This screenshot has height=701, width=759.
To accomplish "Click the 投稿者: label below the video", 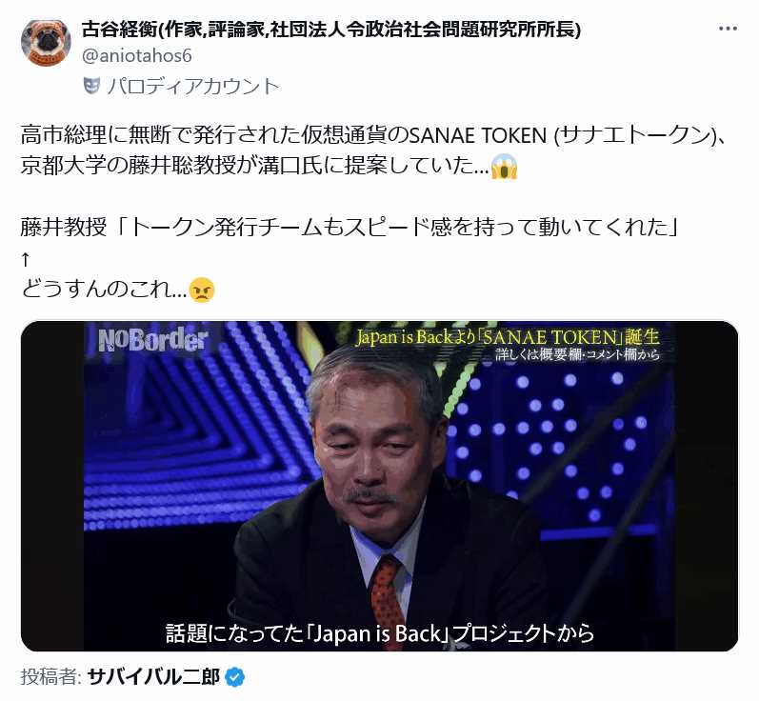I will click(x=50, y=677).
